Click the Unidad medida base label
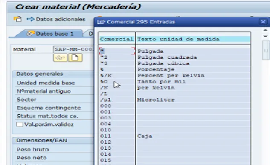This screenshot has width=270, height=165. coord(46,83)
